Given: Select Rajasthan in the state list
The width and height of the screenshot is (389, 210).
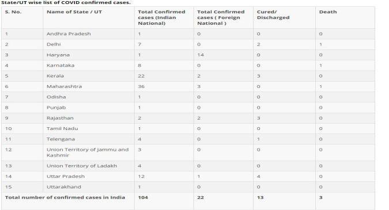Looking at the screenshot, I should tap(60, 118).
